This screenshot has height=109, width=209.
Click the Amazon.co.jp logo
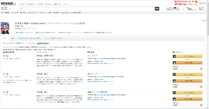pyautogui.click(x=8, y=4)
